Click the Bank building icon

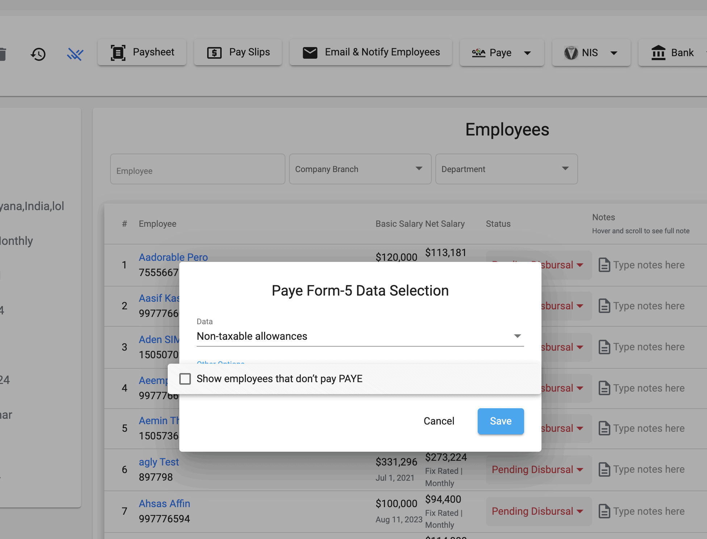pos(658,53)
